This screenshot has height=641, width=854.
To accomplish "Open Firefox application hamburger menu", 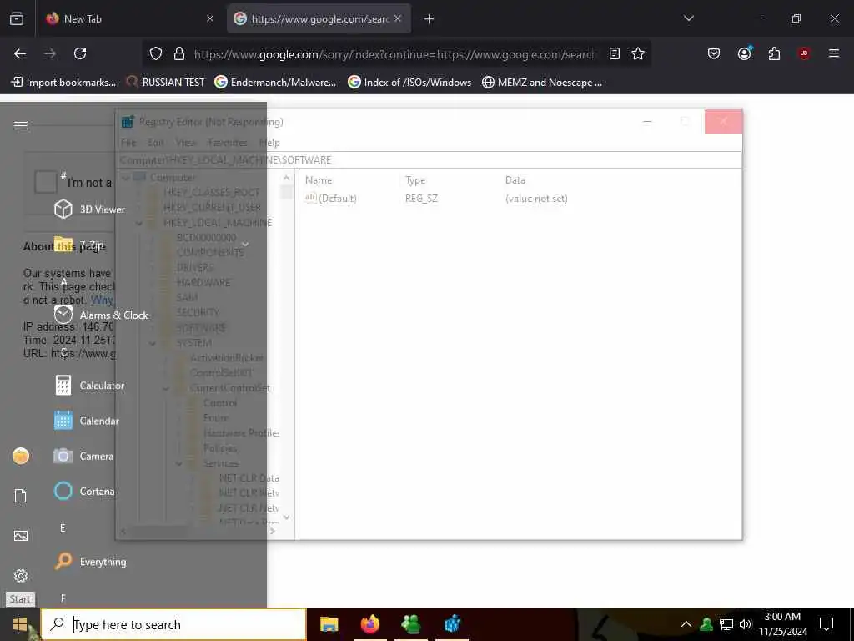I will click(x=833, y=53).
